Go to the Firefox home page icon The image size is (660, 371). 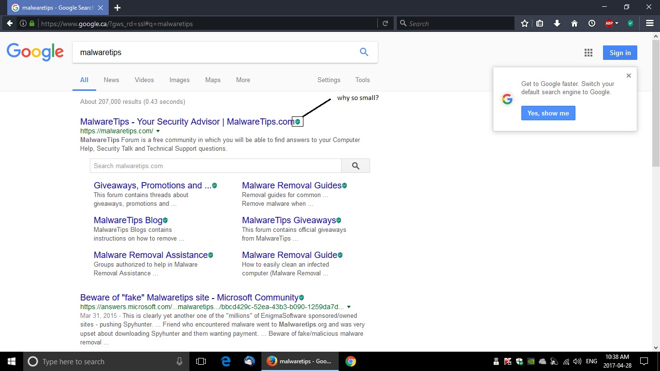pos(574,23)
